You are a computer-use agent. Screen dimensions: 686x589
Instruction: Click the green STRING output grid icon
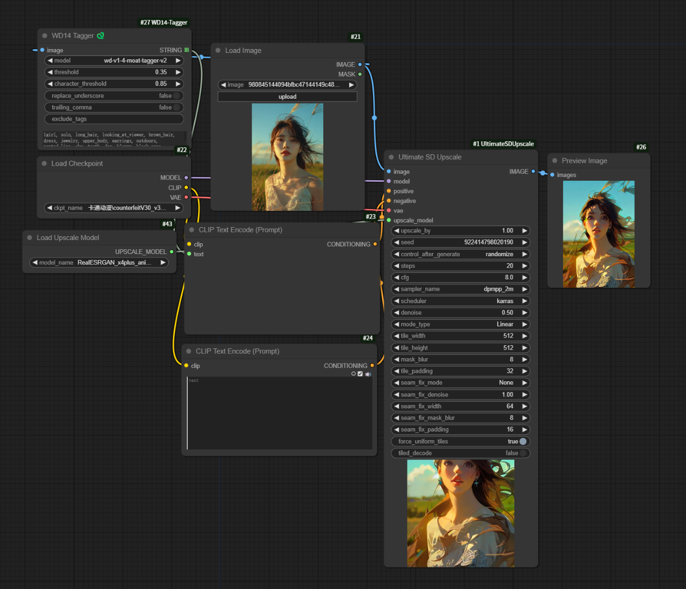187,50
